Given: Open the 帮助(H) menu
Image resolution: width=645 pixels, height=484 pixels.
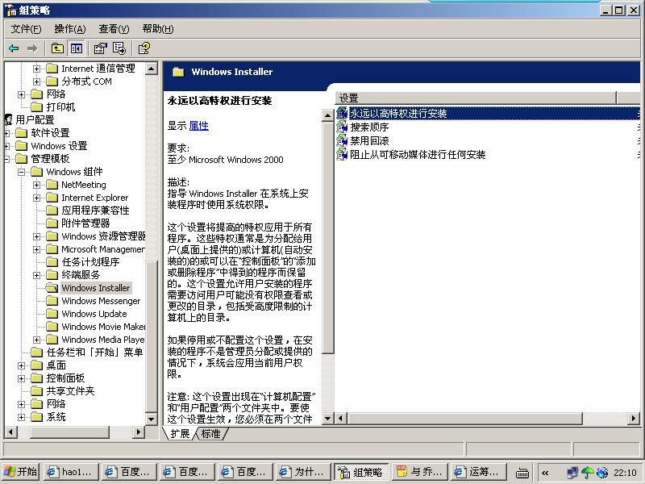Looking at the screenshot, I should click(x=158, y=29).
